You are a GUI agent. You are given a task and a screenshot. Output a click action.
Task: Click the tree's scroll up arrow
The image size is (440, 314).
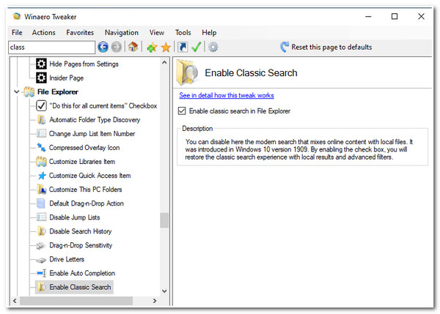(x=164, y=62)
